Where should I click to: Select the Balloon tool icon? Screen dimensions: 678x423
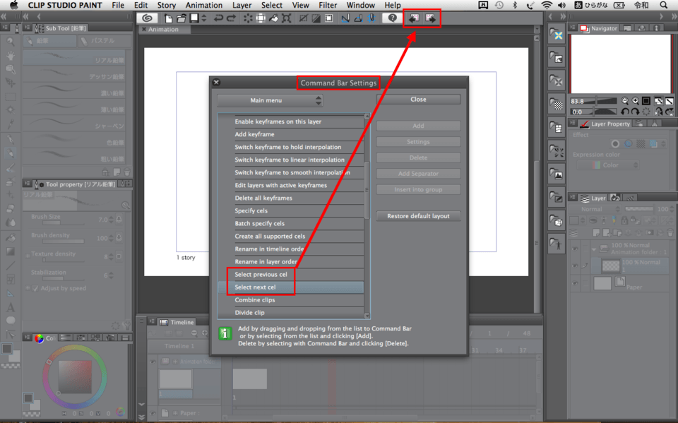pos(11,321)
